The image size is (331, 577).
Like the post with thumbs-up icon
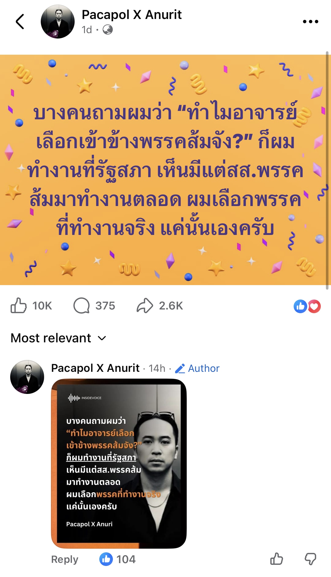coord(19,306)
